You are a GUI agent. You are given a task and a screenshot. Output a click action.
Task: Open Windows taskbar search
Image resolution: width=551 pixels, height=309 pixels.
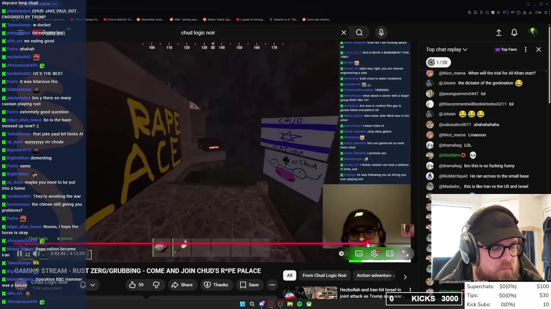tap(252, 304)
